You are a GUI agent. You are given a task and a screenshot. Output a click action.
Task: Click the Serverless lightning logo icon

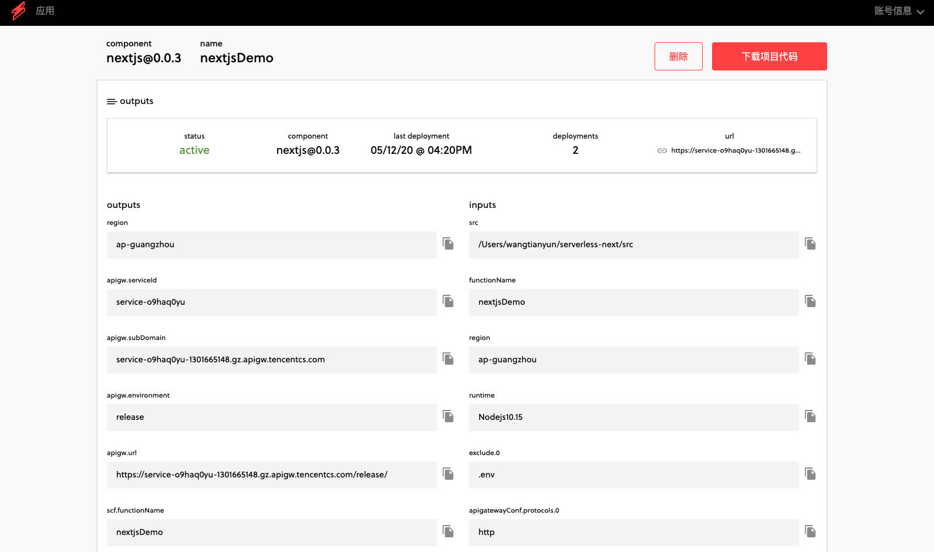[18, 11]
